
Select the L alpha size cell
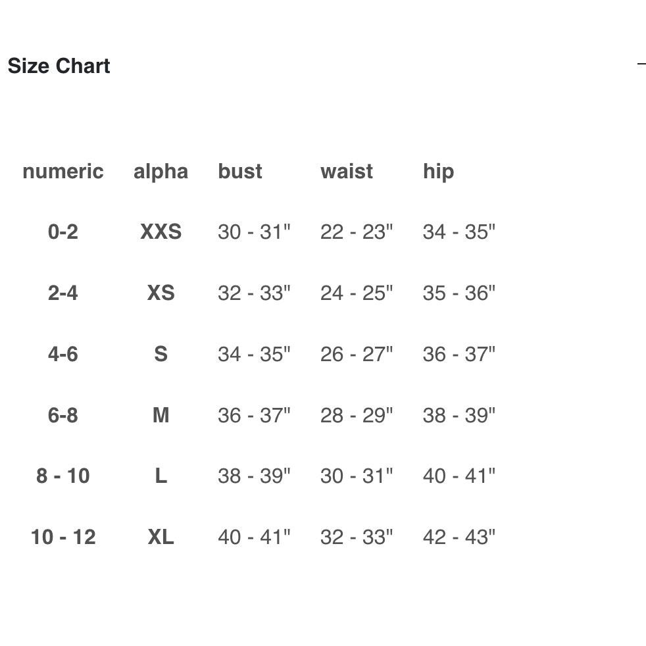tap(161, 476)
